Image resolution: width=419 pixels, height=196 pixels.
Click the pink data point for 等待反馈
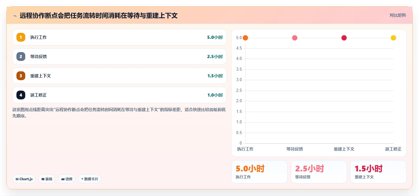(295, 38)
